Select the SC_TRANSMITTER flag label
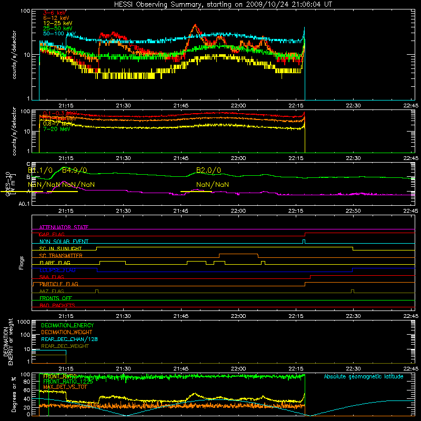 tap(61, 256)
